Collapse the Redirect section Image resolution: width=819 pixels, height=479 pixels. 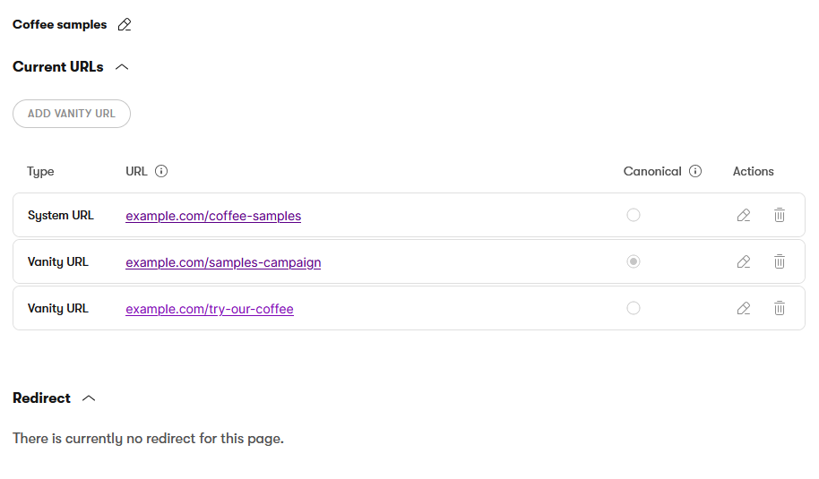click(x=89, y=398)
